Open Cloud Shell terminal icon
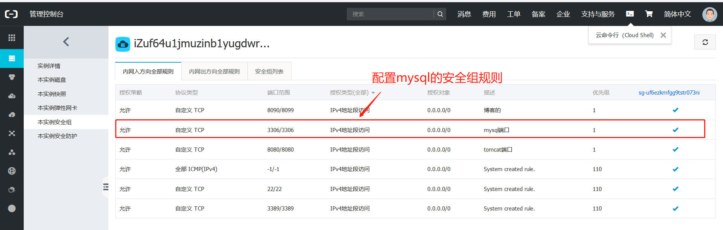This screenshot has width=723, height=230. [630, 14]
